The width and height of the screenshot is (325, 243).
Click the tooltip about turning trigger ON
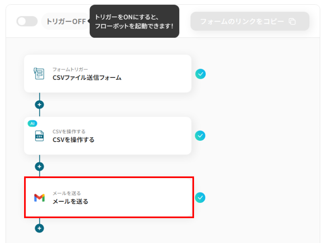click(134, 21)
